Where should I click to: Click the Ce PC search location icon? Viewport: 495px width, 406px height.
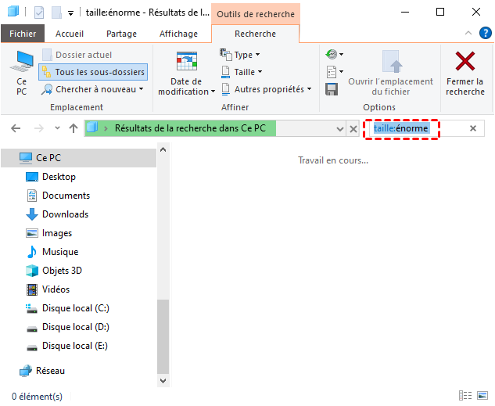click(x=21, y=73)
